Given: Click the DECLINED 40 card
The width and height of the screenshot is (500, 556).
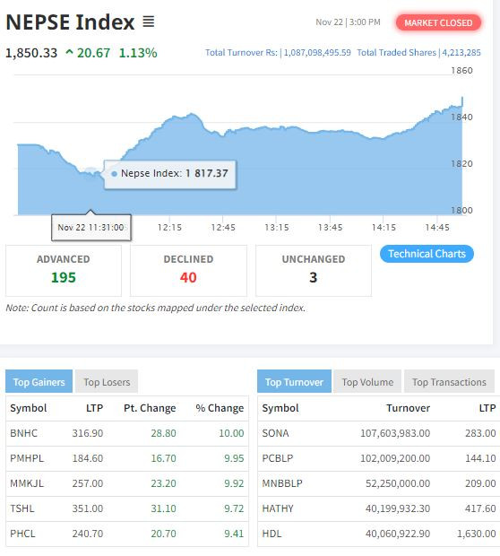Looking at the screenshot, I should [x=188, y=270].
